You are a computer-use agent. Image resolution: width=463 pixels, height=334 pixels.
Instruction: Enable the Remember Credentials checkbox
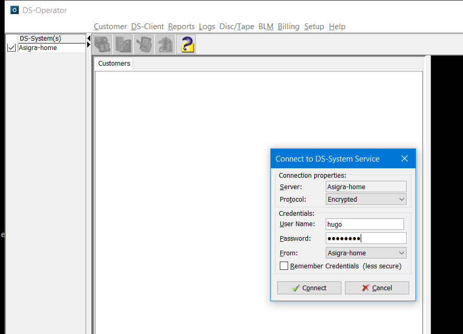(284, 266)
